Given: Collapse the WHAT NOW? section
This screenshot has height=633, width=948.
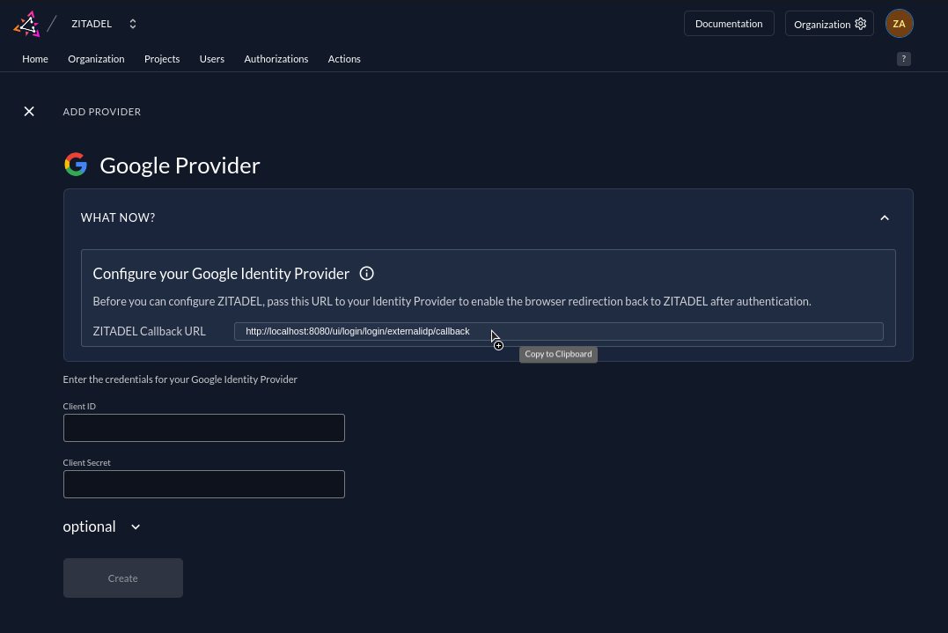Looking at the screenshot, I should pyautogui.click(x=885, y=217).
